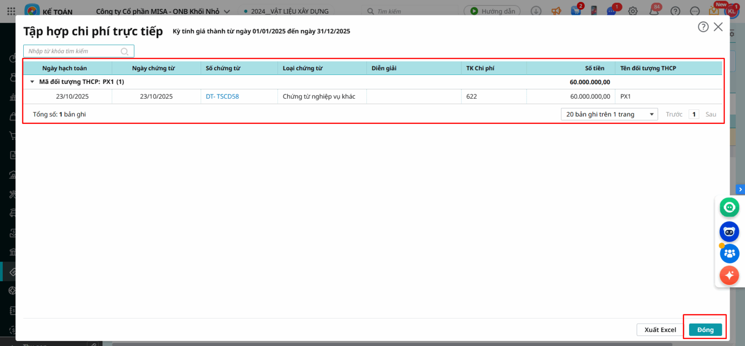Launch the orange AI sparkle icon

tap(729, 275)
